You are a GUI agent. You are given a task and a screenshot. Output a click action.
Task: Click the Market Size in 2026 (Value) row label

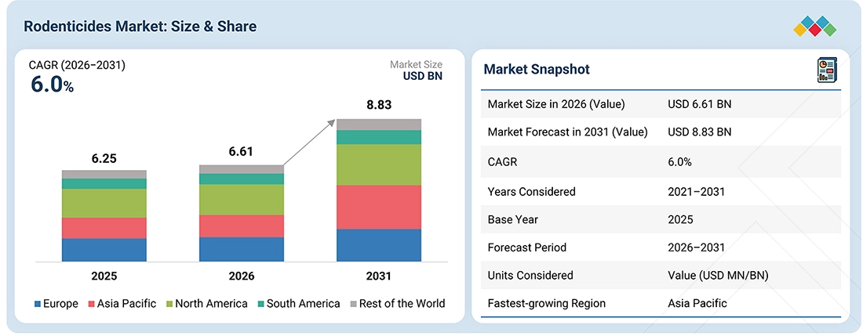[x=556, y=103]
